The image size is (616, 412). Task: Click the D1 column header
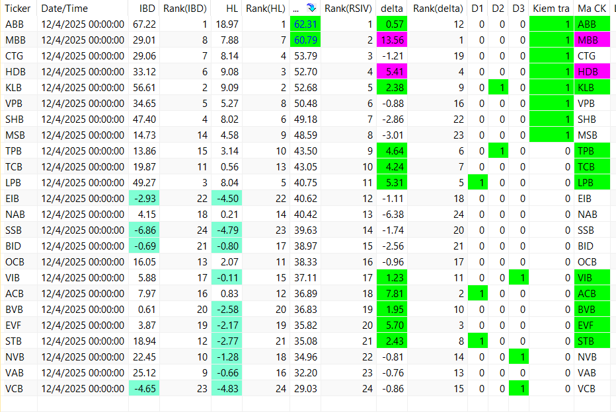pyautogui.click(x=477, y=8)
